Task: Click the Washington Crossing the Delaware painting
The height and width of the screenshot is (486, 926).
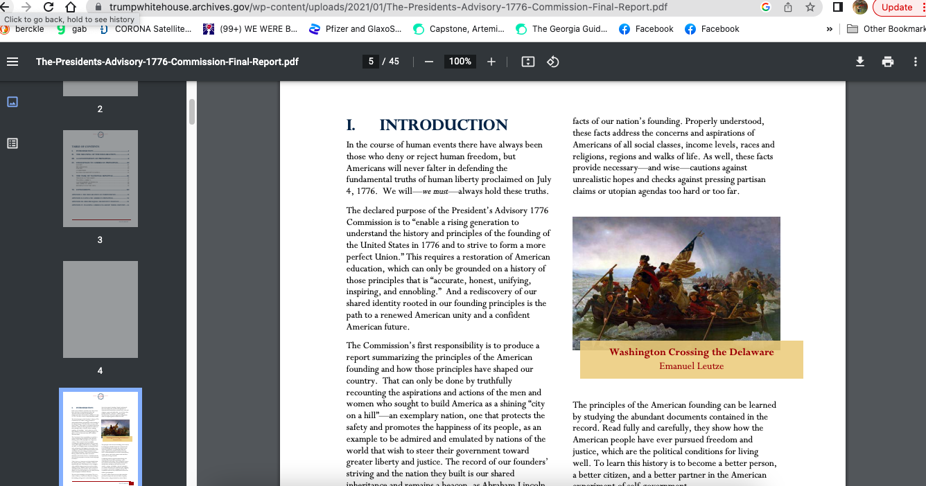Action: (x=676, y=283)
